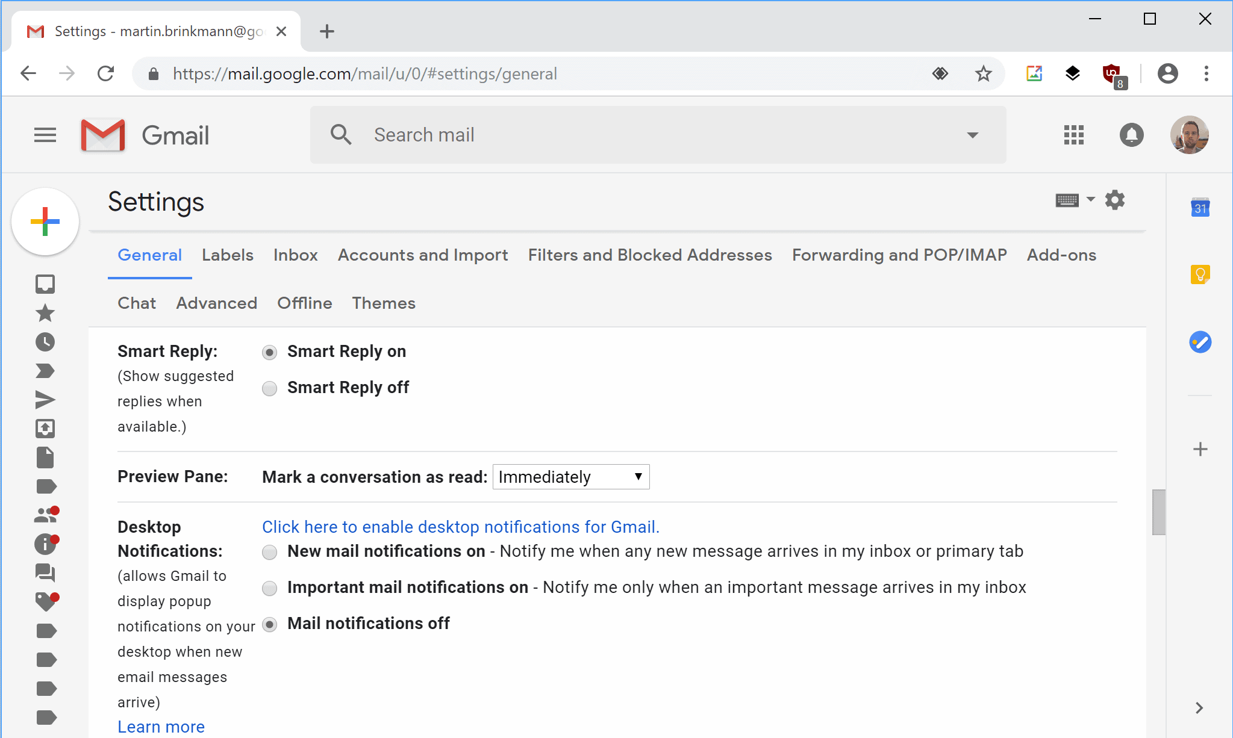Expand the search mail dropdown arrow
The image size is (1233, 738).
tap(973, 135)
